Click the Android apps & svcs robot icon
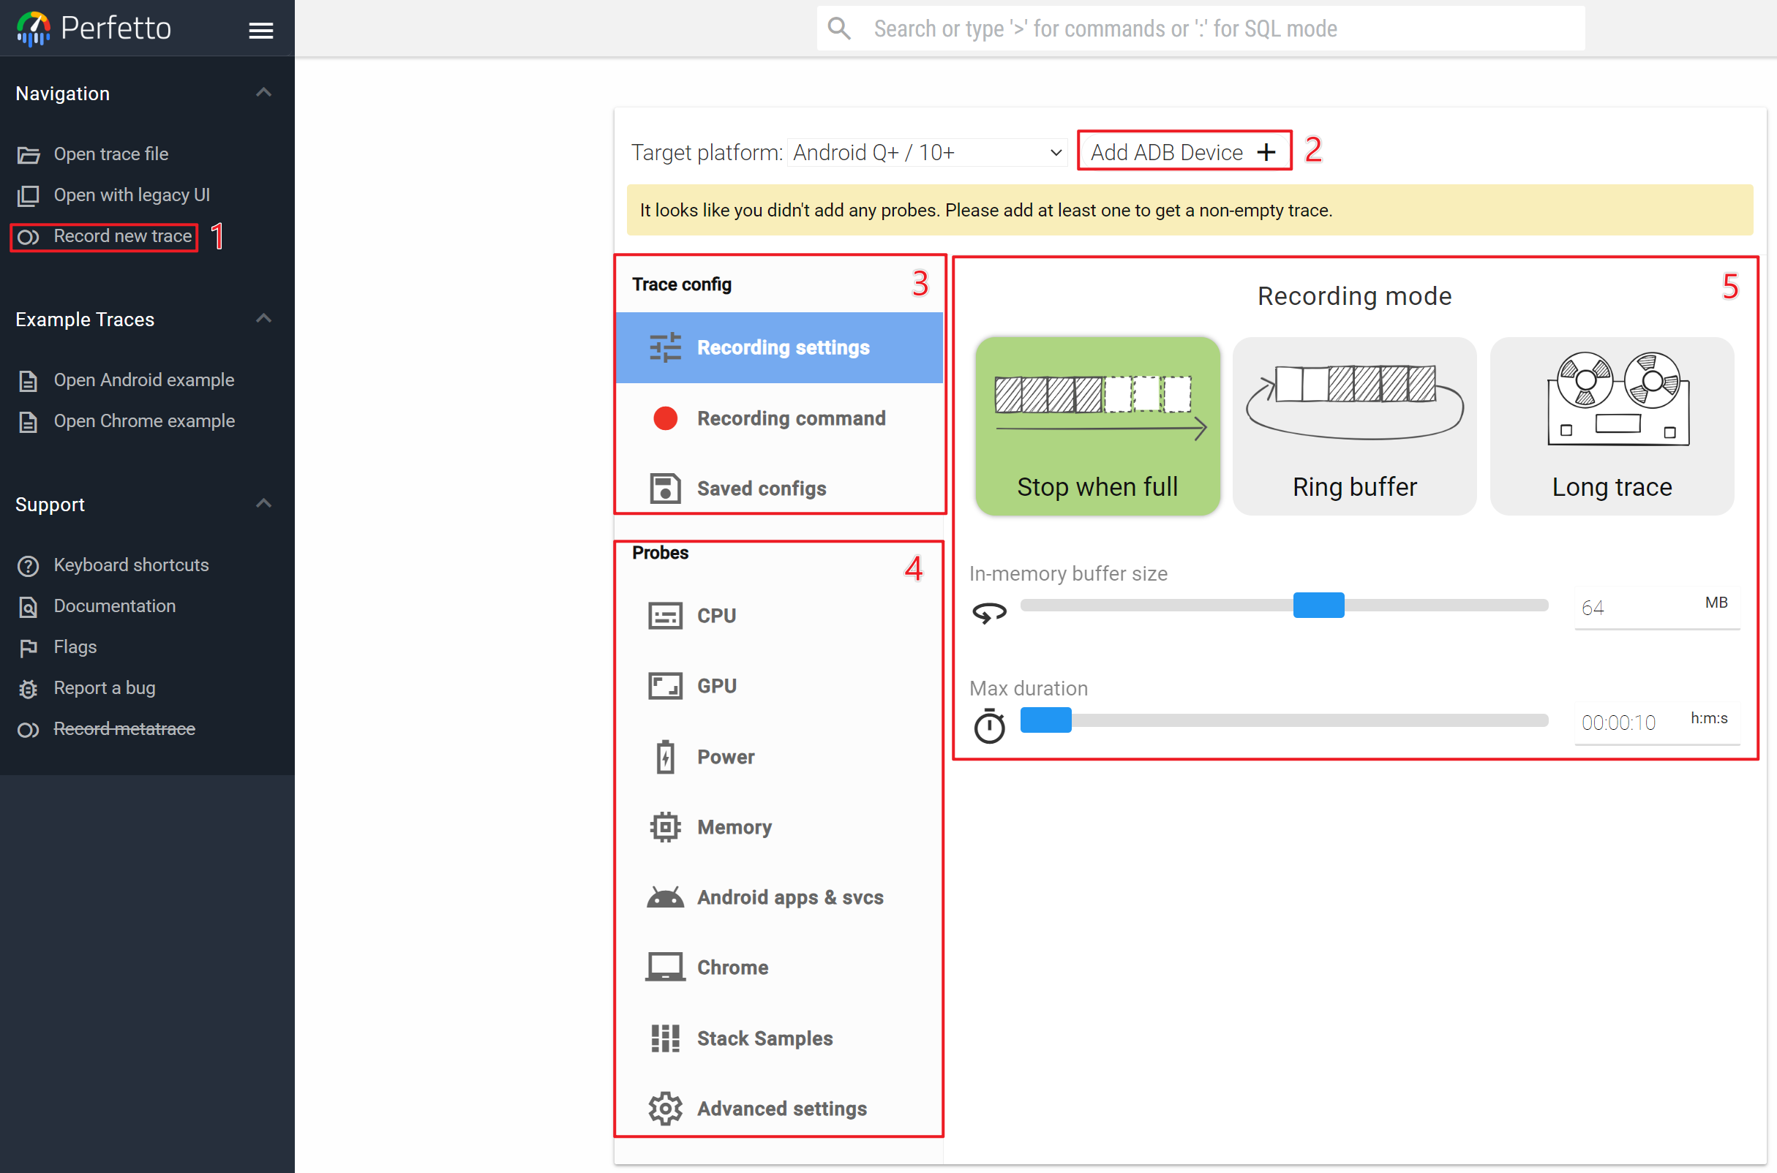The width and height of the screenshot is (1777, 1173). point(665,897)
